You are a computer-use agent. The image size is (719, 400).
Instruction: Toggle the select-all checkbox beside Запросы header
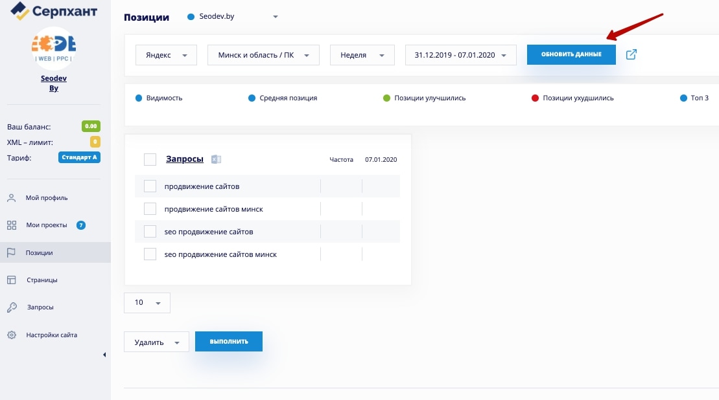150,159
